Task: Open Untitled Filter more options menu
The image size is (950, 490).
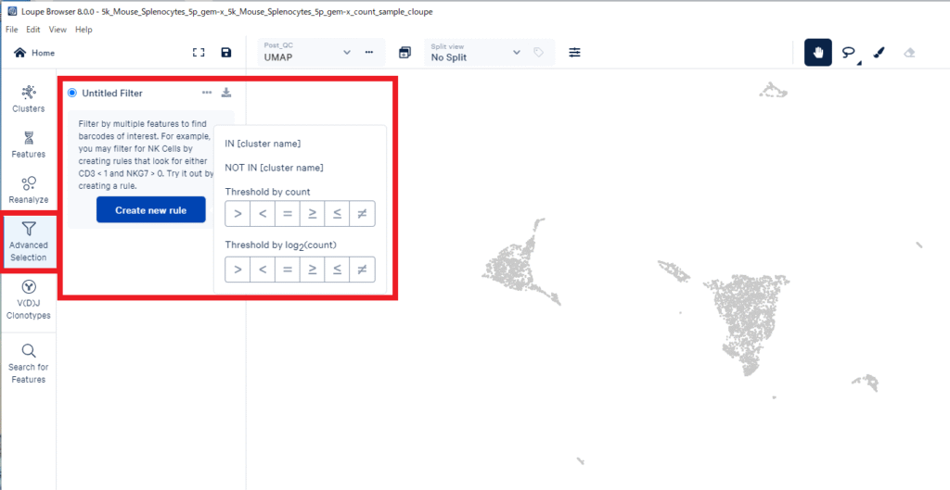Action: (x=207, y=93)
